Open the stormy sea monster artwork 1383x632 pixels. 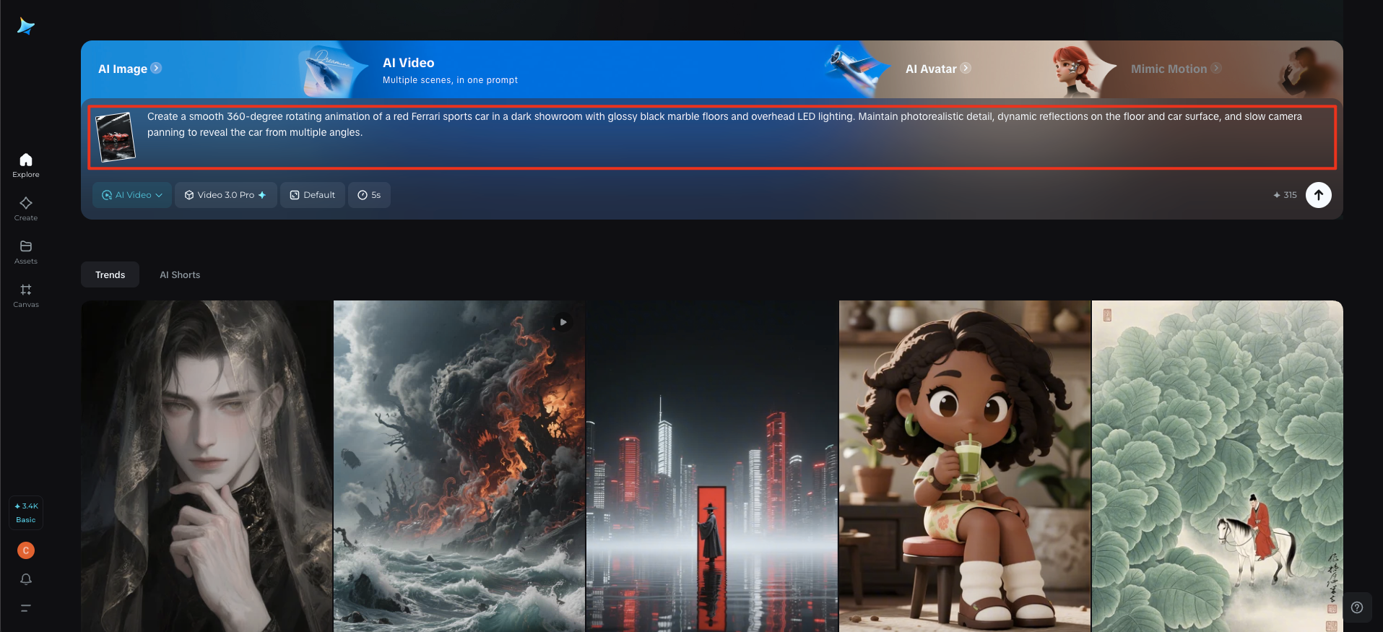coord(459,466)
